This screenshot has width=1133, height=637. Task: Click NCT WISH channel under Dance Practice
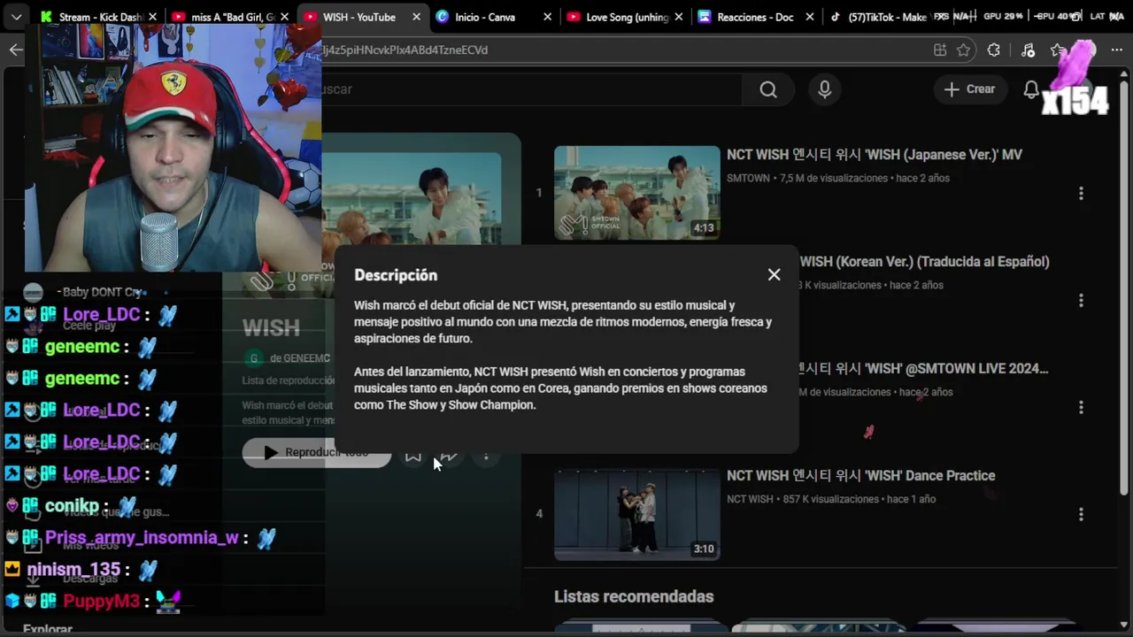point(750,499)
